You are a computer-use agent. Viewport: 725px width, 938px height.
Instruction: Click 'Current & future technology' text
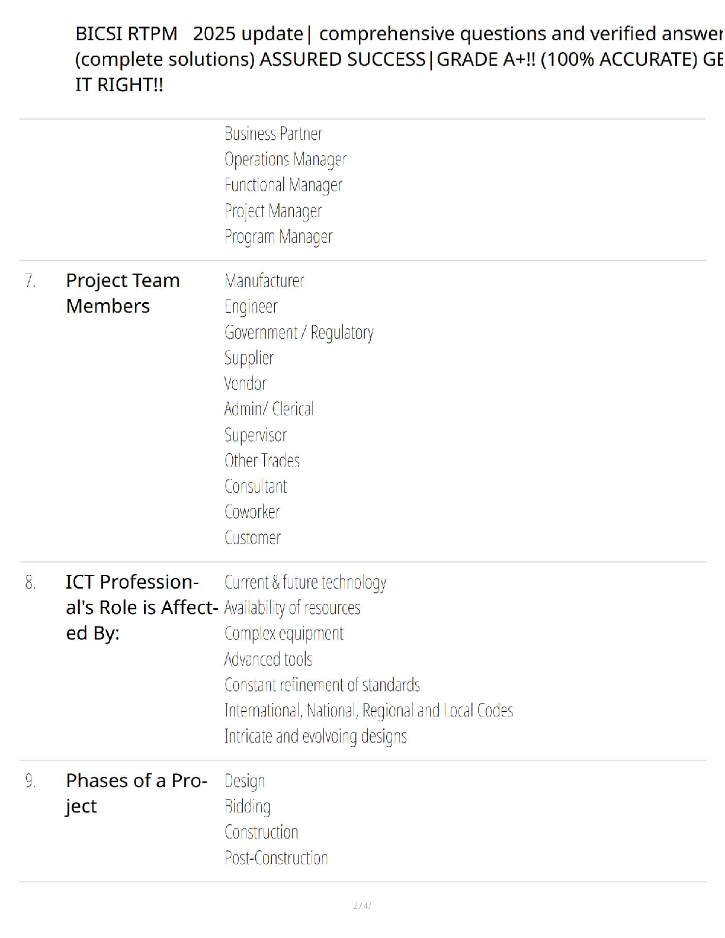pyautogui.click(x=305, y=583)
